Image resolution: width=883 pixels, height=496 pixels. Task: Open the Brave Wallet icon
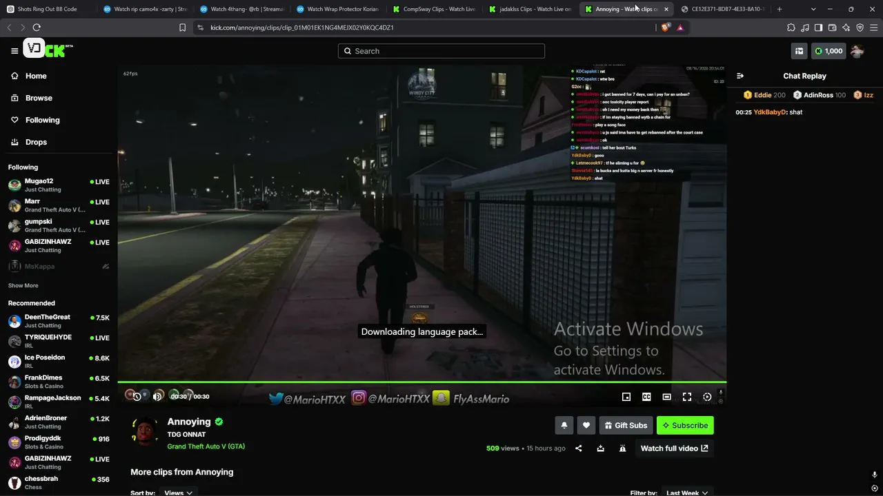832,28
